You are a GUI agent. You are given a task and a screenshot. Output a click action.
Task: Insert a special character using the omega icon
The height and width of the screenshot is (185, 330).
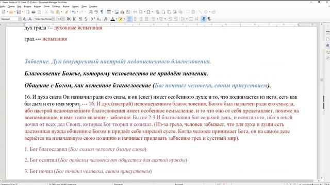(148, 12)
